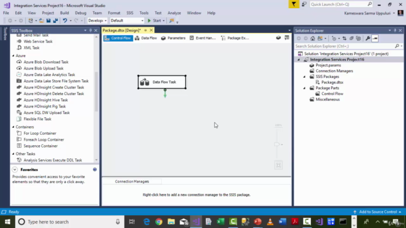Select the Control Flow tab

(x=118, y=38)
